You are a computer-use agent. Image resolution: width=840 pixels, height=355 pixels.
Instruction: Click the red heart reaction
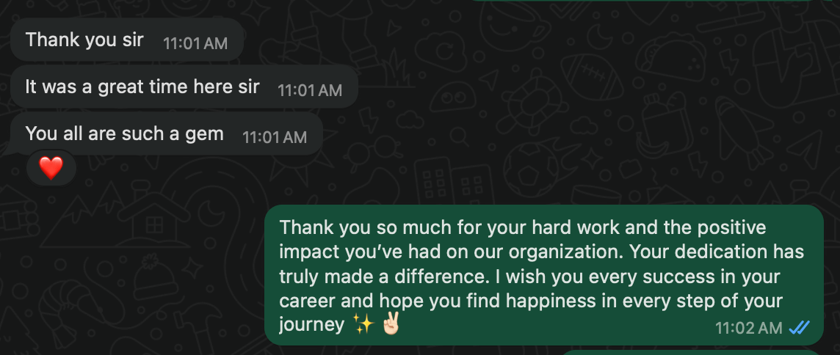pyautogui.click(x=51, y=169)
